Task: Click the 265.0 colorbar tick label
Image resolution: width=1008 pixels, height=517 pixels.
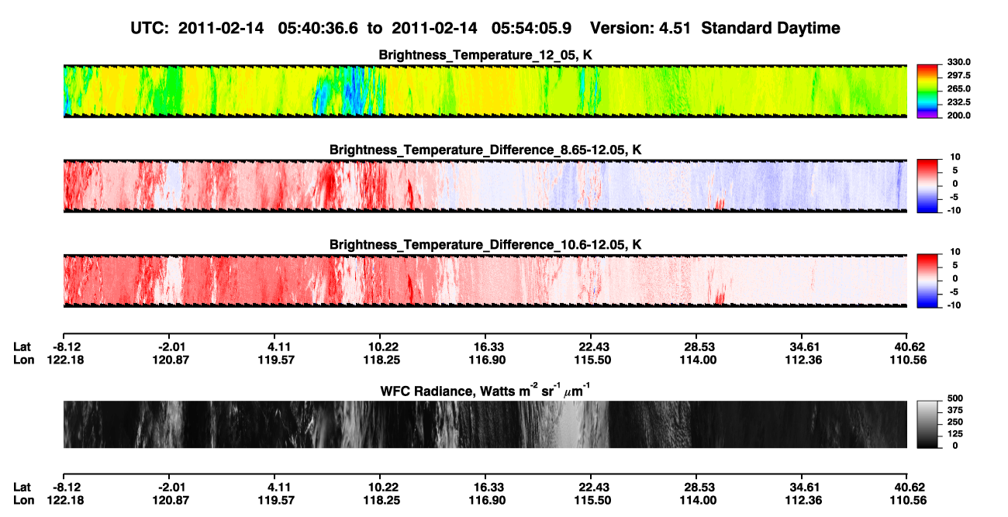Action: (959, 88)
